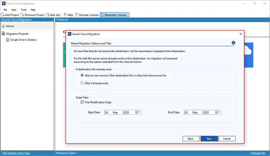
Task: Click Generate License toolbar button
Action: [x=115, y=15]
